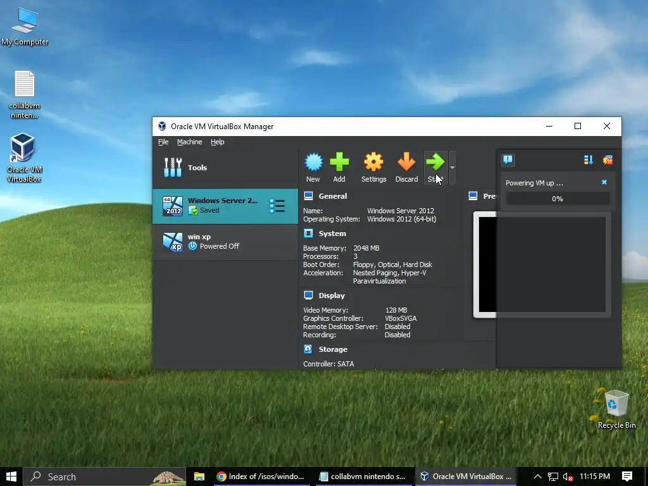Screen dimensions: 648x486
Task: Open the 11:15 PM clock
Action: coord(595,477)
